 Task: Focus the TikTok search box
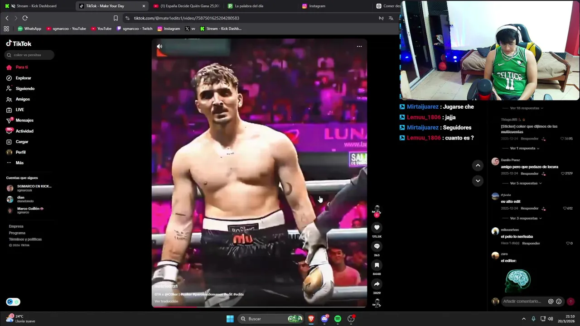click(29, 55)
